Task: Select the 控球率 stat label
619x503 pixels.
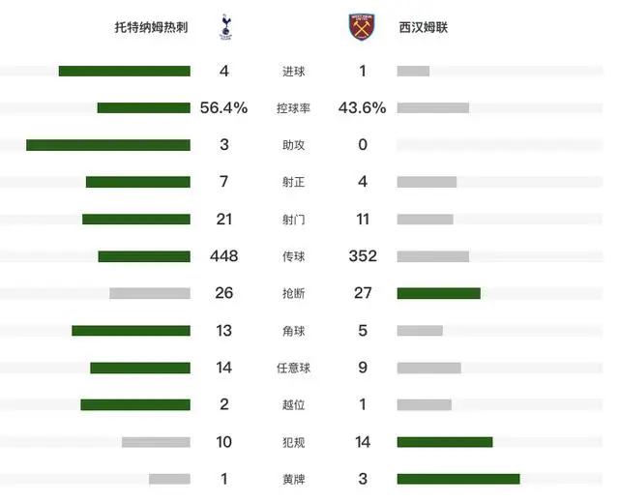Action: [293, 108]
